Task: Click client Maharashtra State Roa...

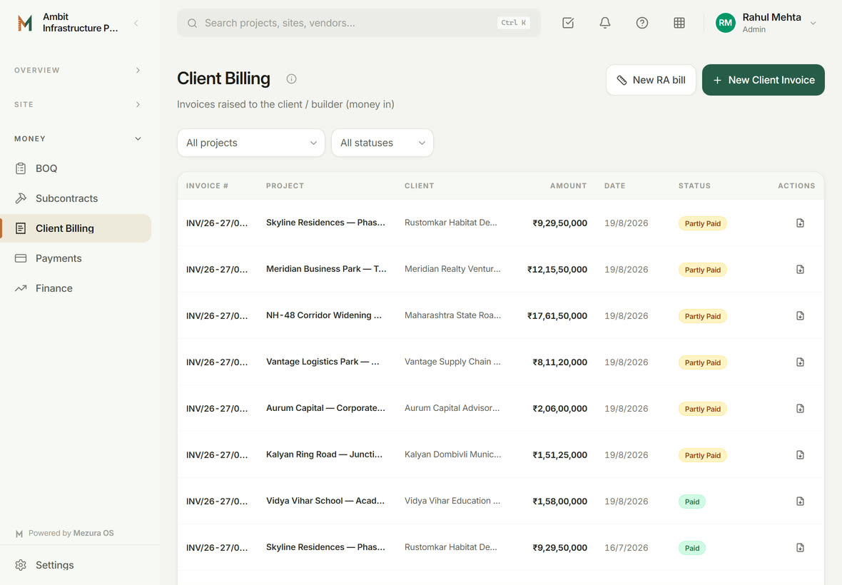Action: (452, 315)
